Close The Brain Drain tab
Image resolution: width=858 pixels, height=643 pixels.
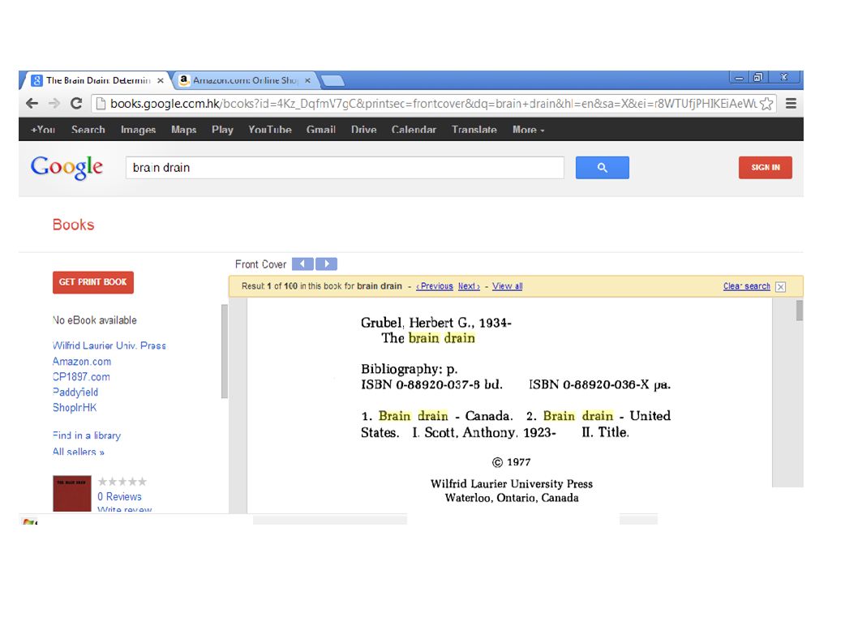coord(161,80)
